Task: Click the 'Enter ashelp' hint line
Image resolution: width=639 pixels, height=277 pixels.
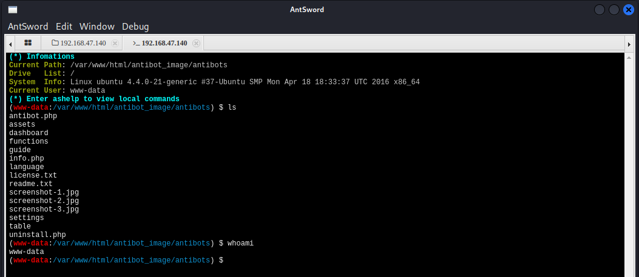Action: [94, 99]
